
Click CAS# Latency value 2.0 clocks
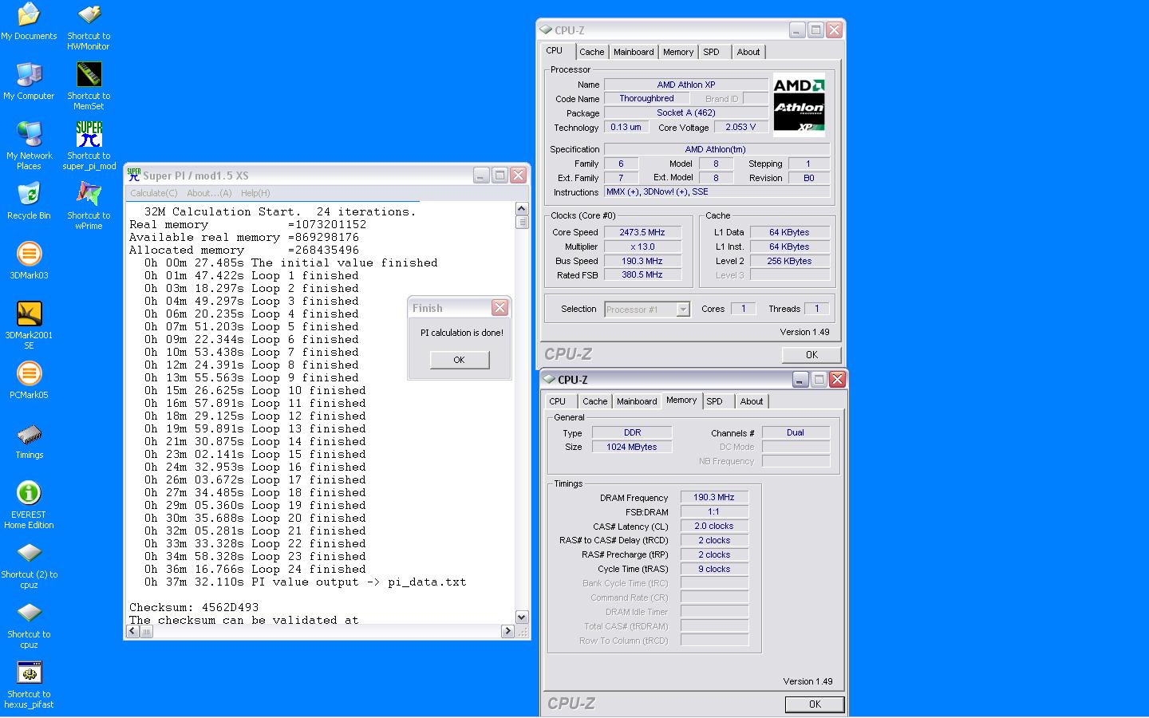[x=714, y=526]
